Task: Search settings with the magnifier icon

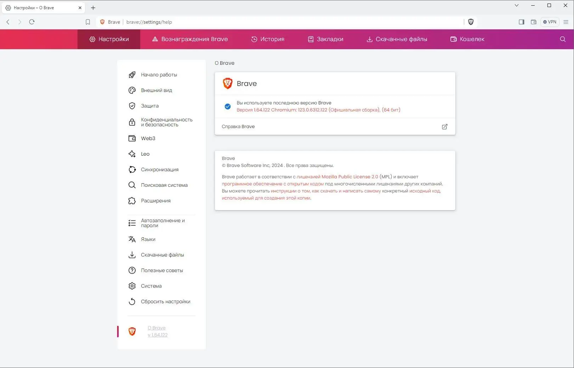Action: 563,39
